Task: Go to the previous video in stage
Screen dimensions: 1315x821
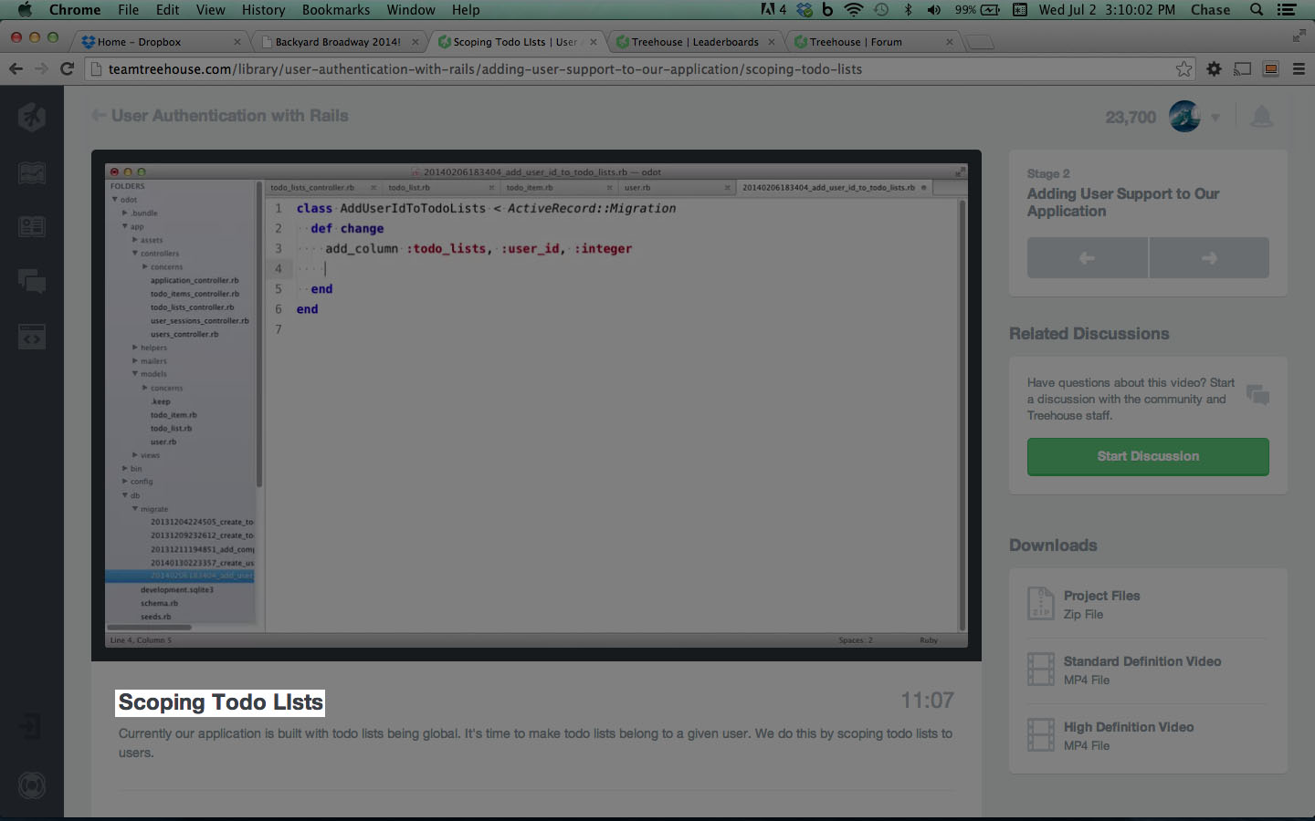Action: click(1087, 258)
